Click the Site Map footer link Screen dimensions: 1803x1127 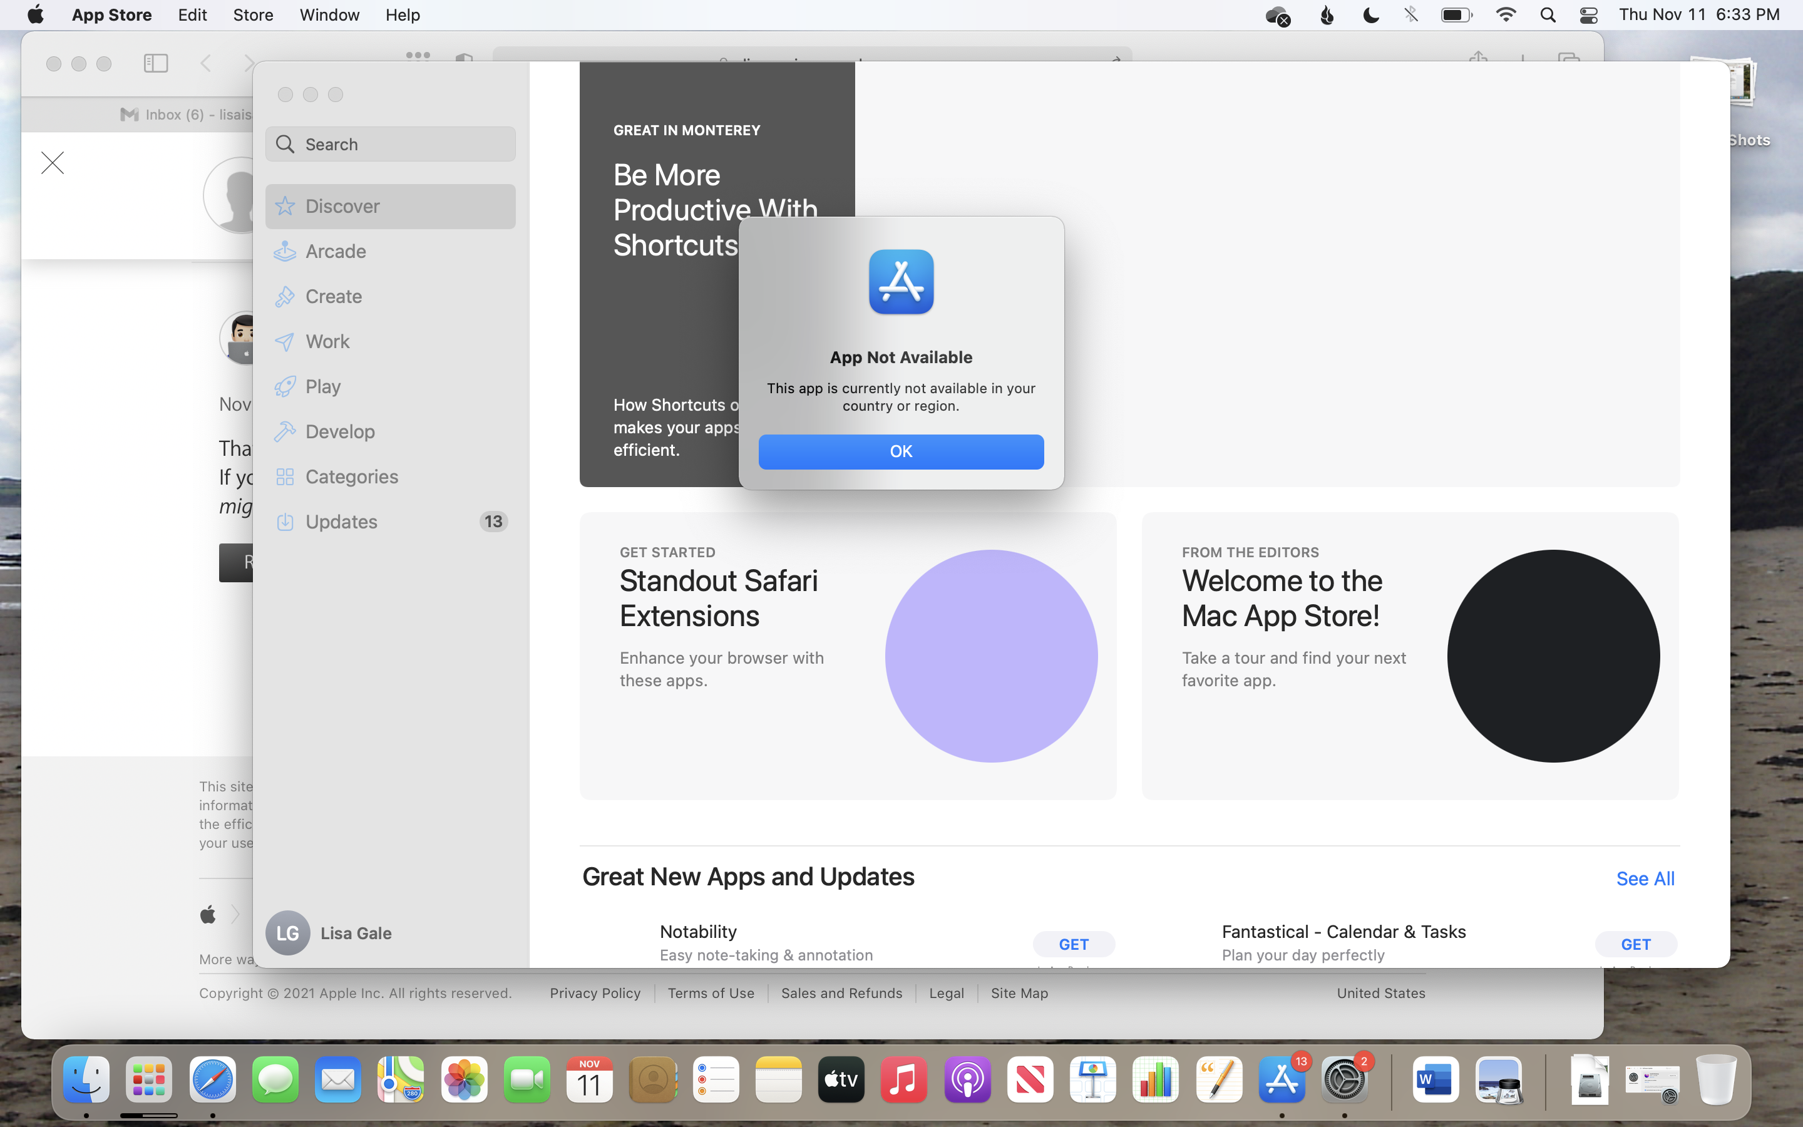click(x=1019, y=993)
